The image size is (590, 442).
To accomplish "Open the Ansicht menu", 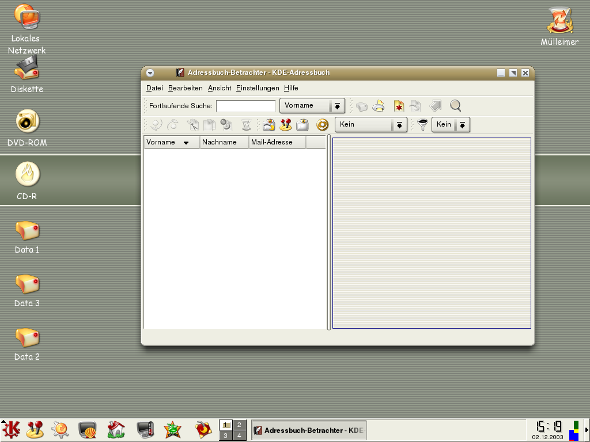I will (220, 88).
